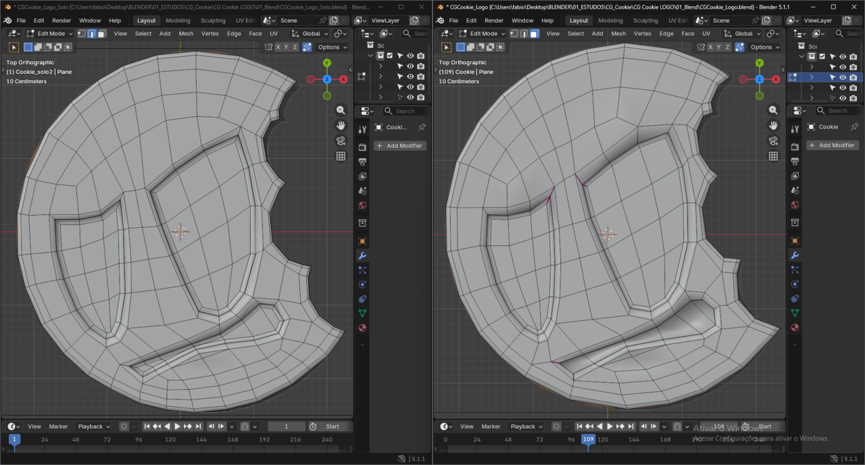Open pivot point link dropdown in right window
Screen dimensions: 865x465
[772, 33]
